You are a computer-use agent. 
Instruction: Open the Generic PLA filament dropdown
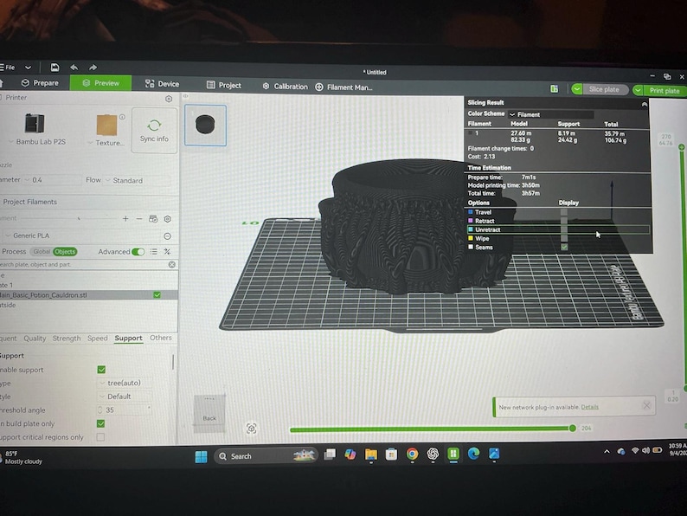(81, 235)
